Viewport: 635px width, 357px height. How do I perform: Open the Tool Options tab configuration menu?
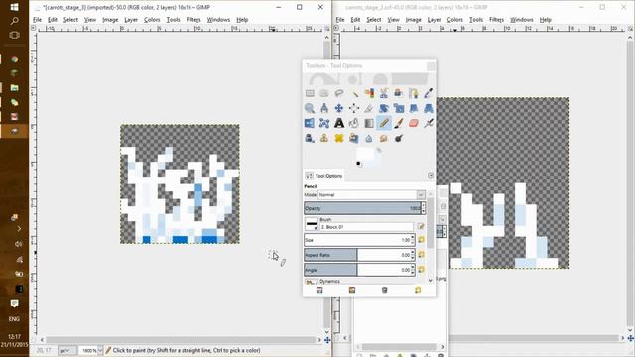pos(431,176)
